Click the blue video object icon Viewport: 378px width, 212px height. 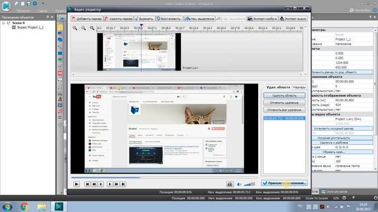60,105
